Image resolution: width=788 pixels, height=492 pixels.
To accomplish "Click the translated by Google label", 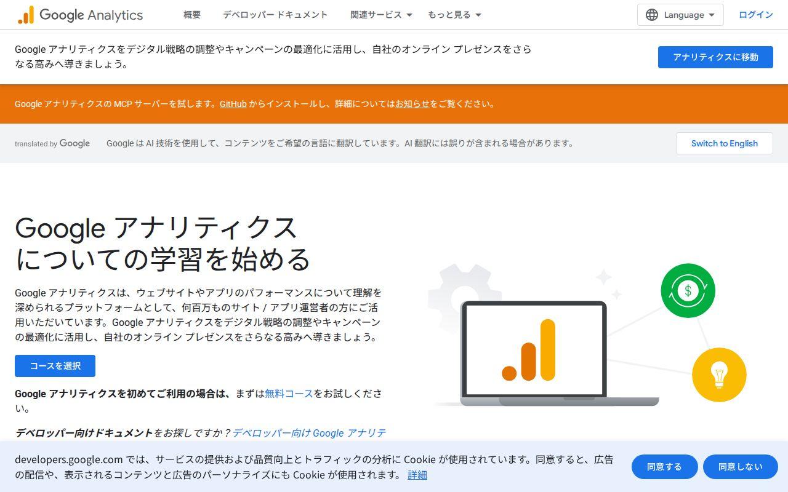I will click(52, 143).
